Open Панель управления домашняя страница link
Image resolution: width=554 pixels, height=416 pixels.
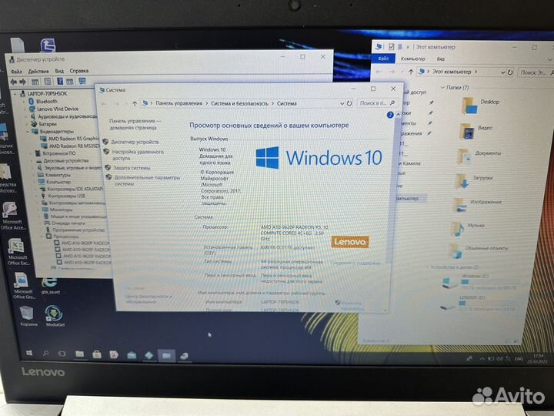135,124
